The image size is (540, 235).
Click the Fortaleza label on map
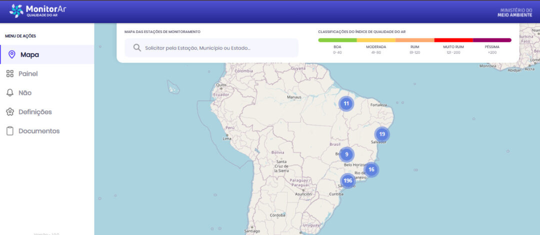click(x=378, y=105)
